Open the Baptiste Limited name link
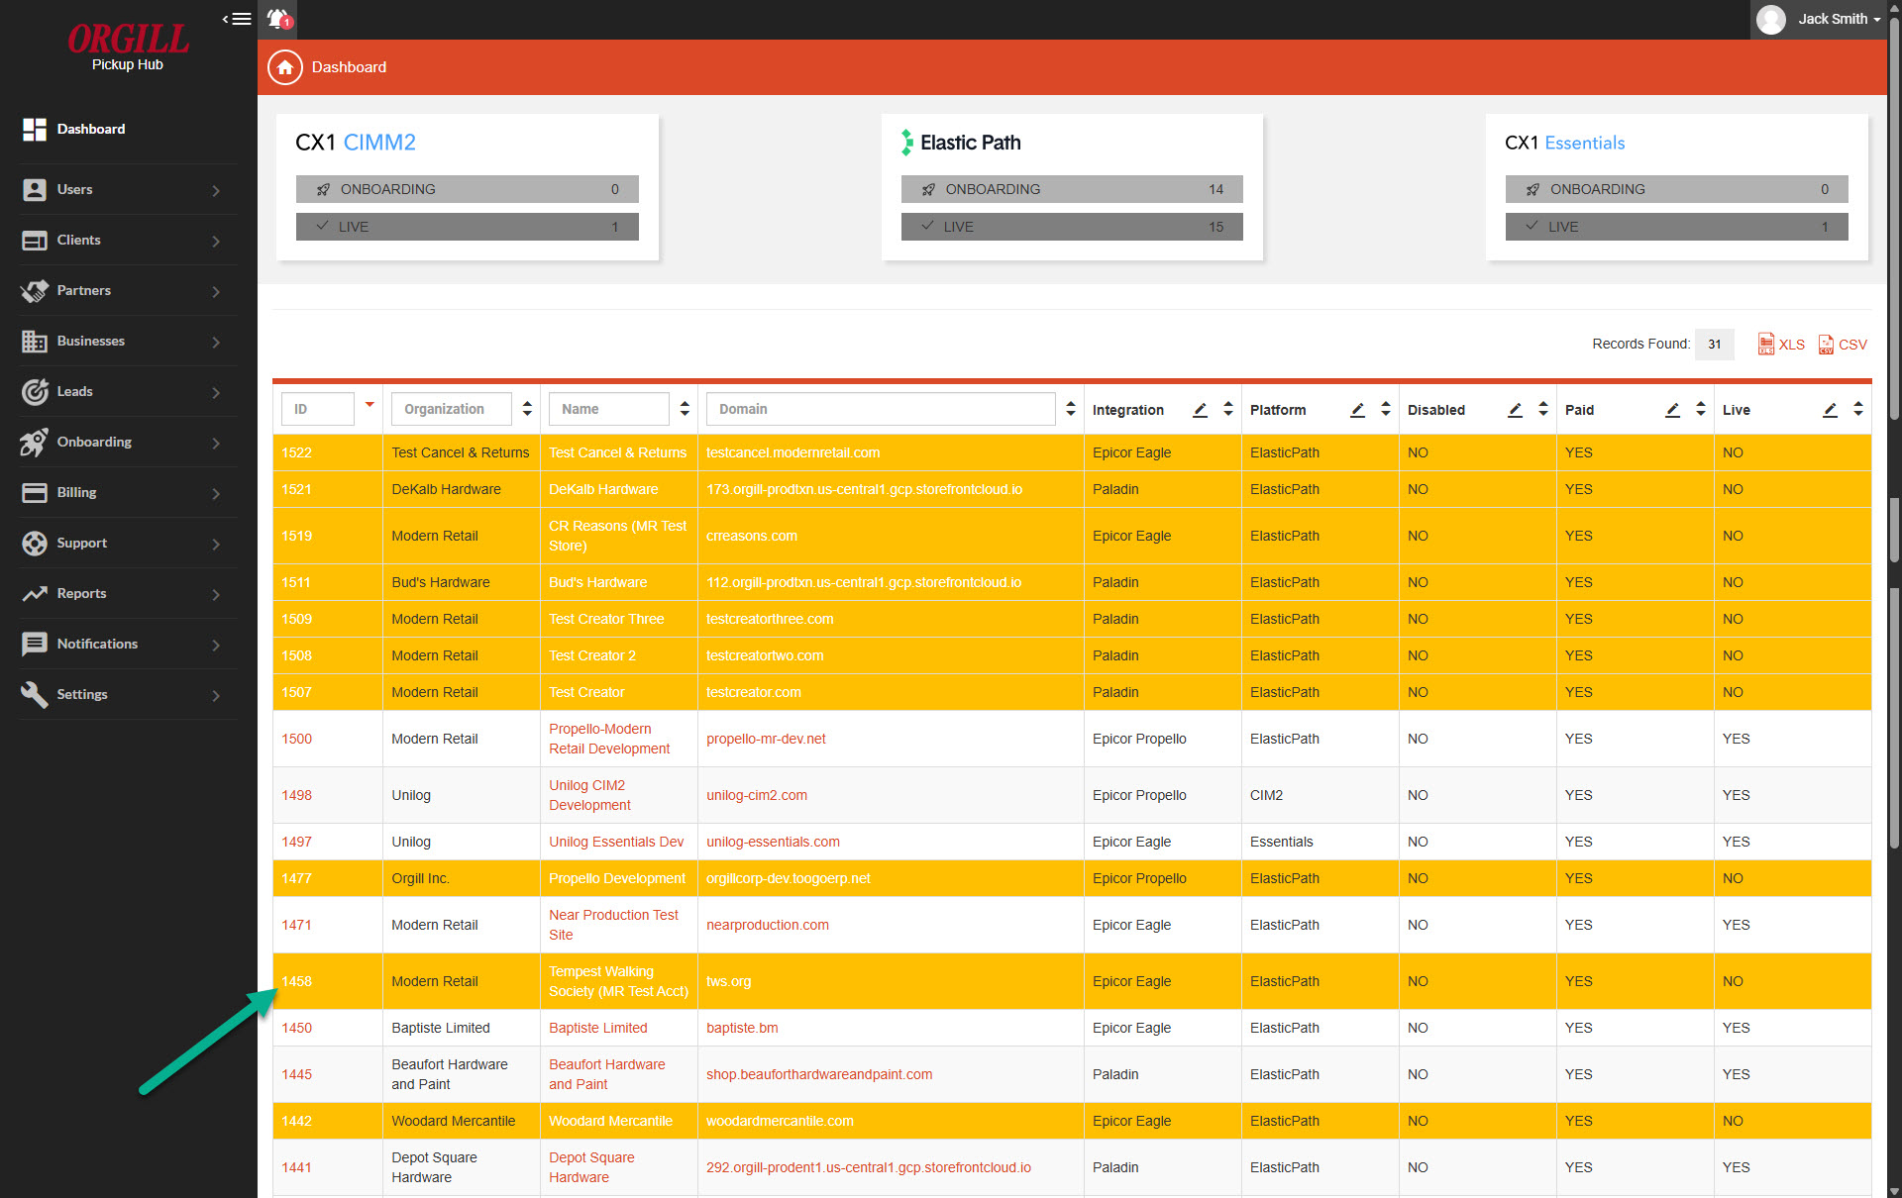This screenshot has height=1198, width=1902. 597,1028
